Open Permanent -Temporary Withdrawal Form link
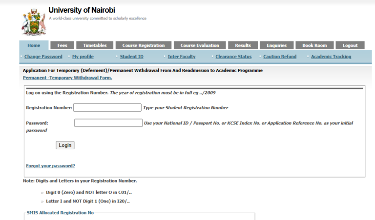This screenshot has height=220, width=375. pos(67,78)
